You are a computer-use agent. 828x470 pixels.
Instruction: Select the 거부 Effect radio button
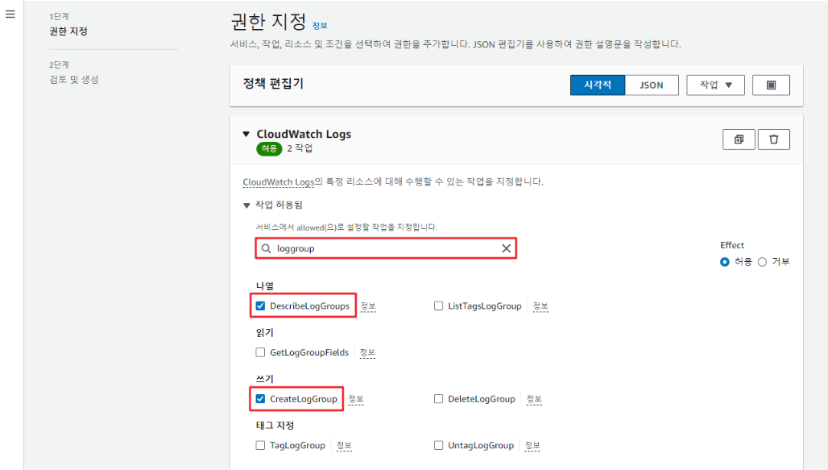(762, 262)
